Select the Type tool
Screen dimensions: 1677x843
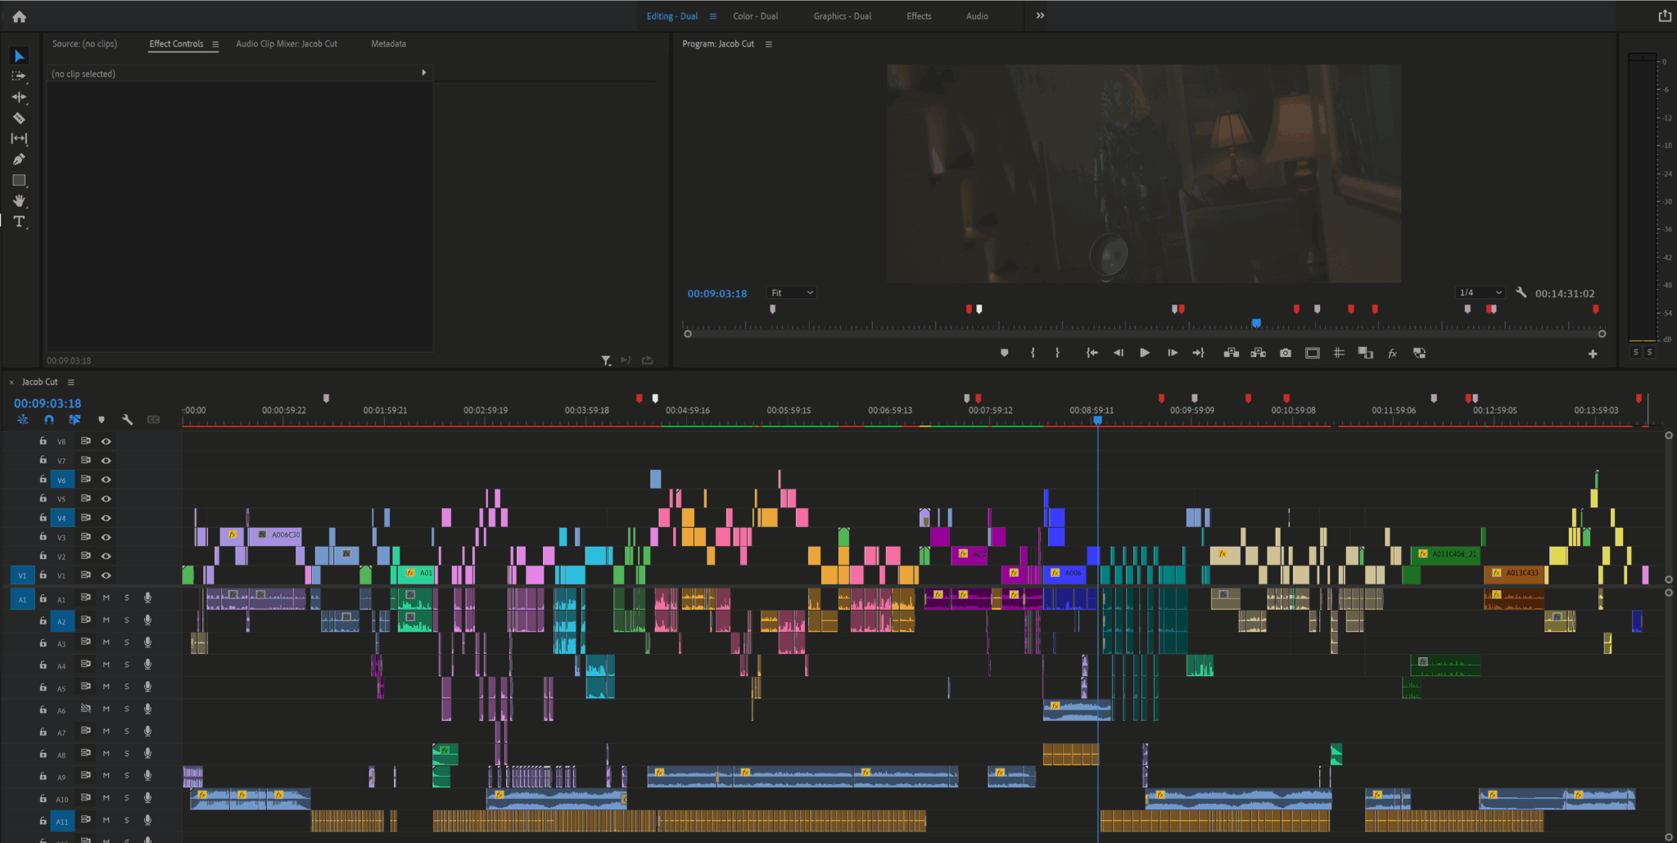19,222
